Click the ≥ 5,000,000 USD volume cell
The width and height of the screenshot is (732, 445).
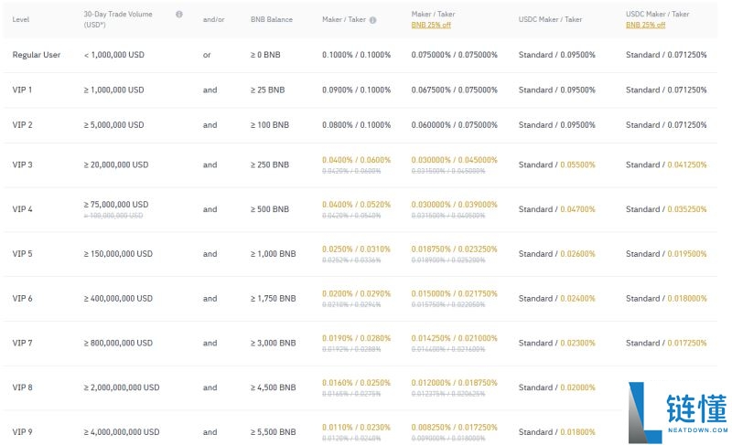113,125
